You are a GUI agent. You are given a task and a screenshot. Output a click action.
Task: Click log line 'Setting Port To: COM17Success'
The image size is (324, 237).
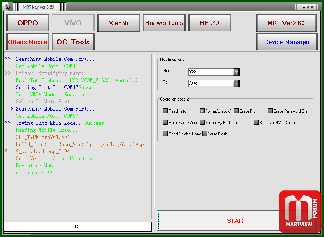[x=57, y=87]
